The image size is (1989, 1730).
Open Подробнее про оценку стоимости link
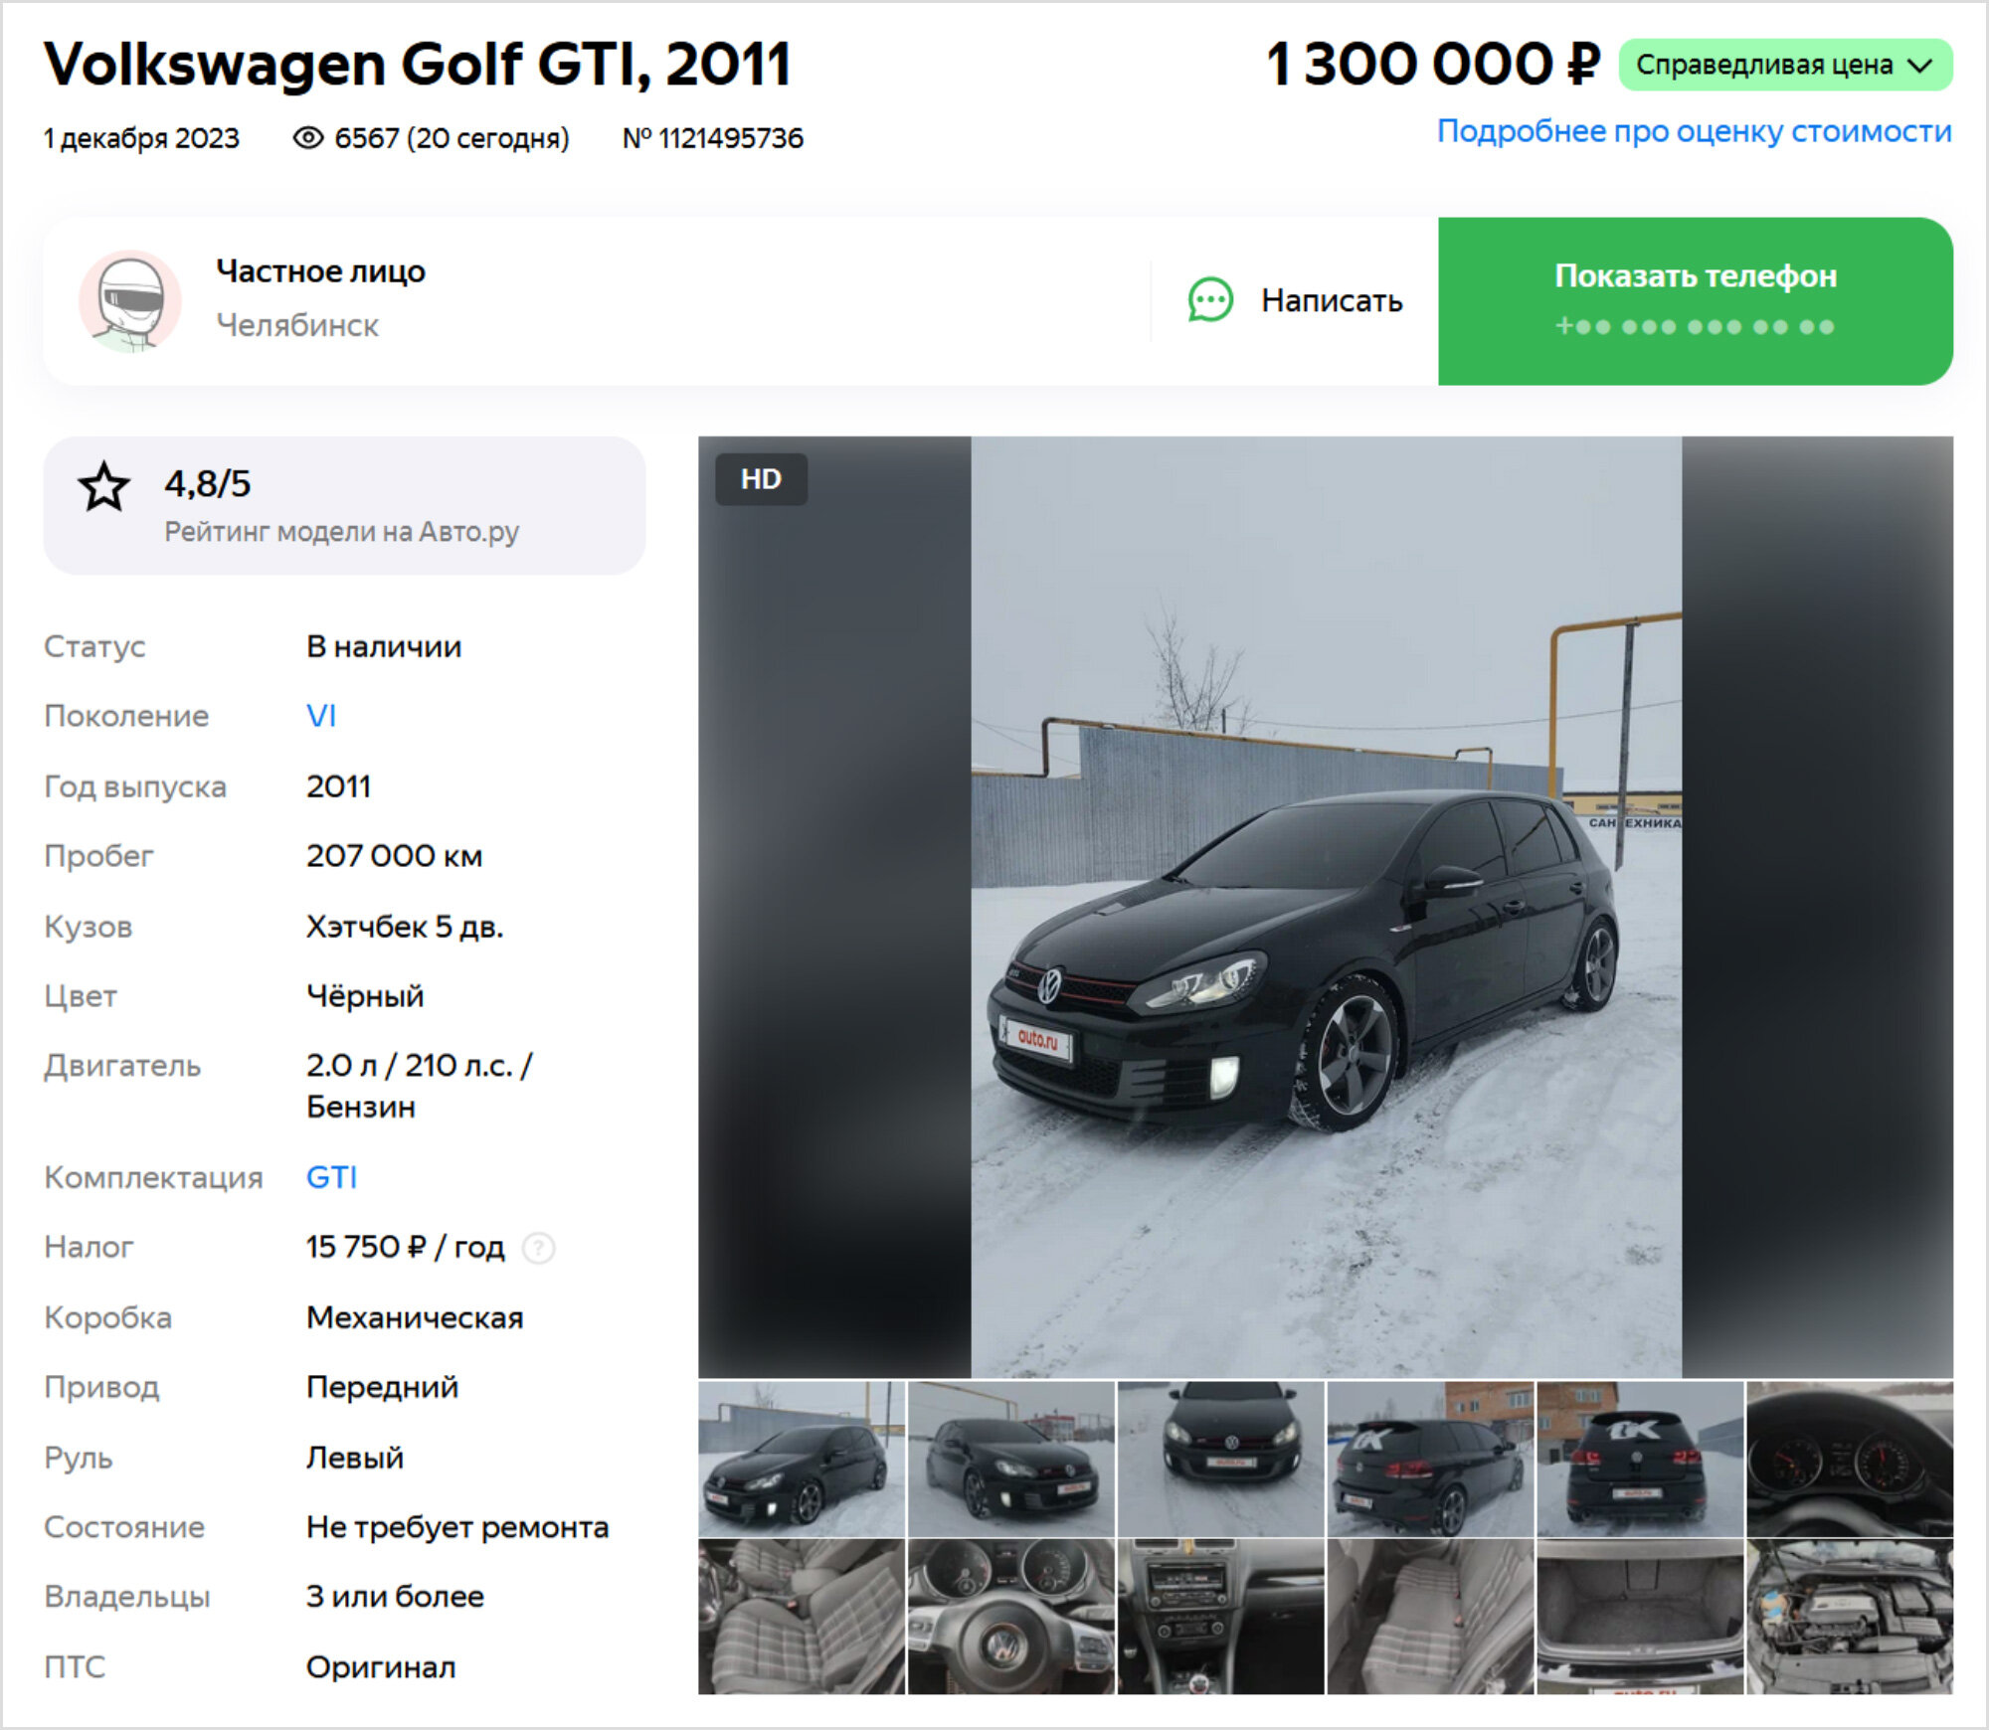point(1695,131)
